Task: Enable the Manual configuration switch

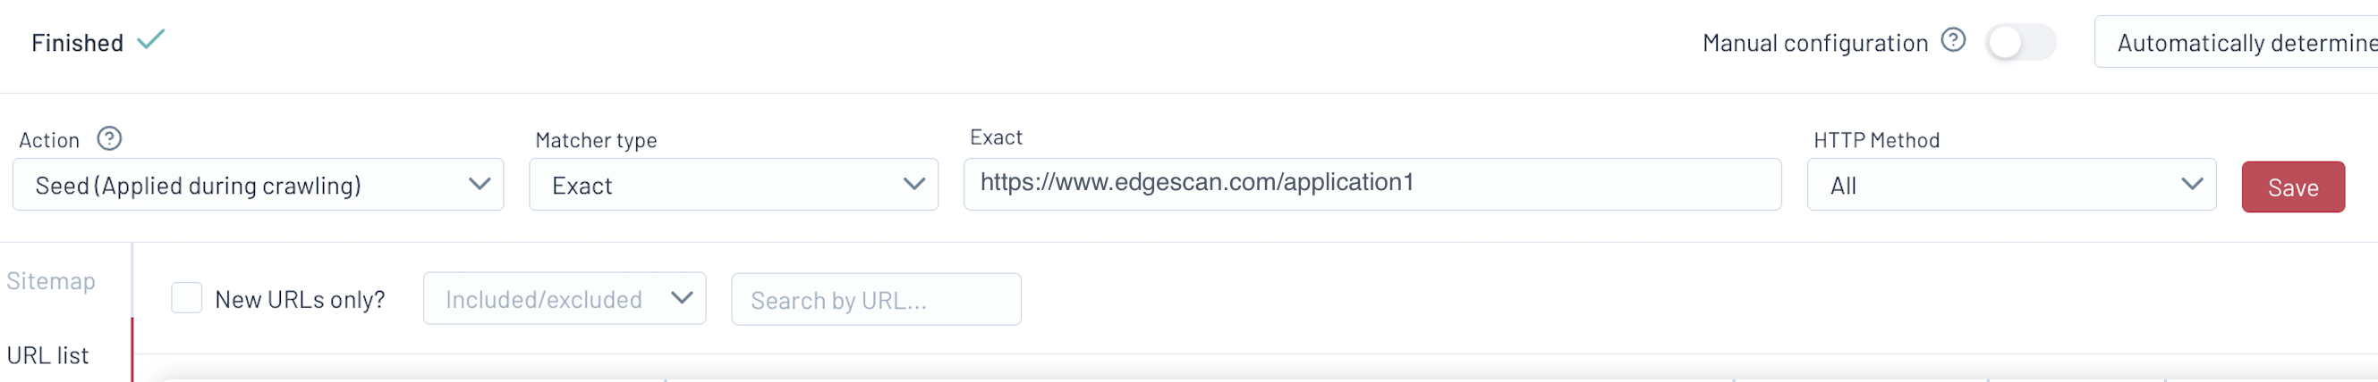Action: (x=2021, y=42)
